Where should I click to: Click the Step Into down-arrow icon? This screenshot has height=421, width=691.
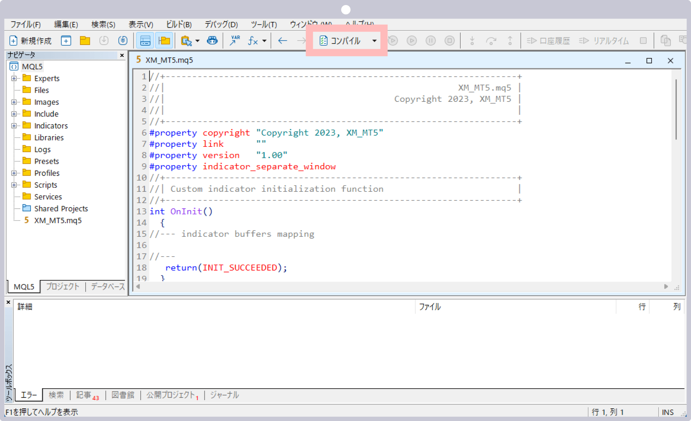coord(472,41)
